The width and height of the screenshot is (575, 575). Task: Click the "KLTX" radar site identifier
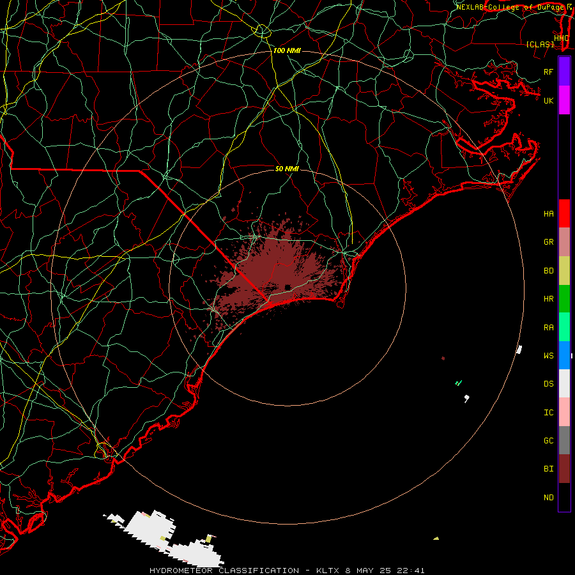[x=328, y=571]
